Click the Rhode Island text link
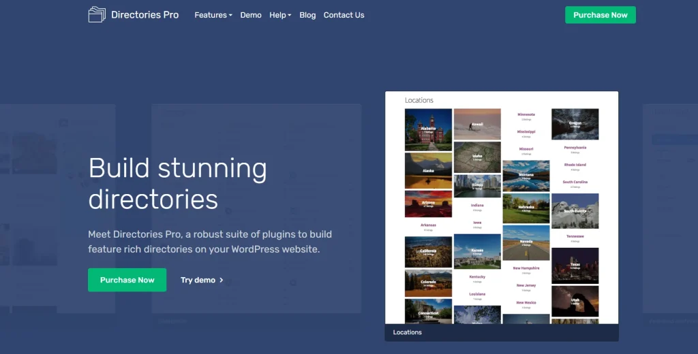The height and width of the screenshot is (354, 698). 575,165
